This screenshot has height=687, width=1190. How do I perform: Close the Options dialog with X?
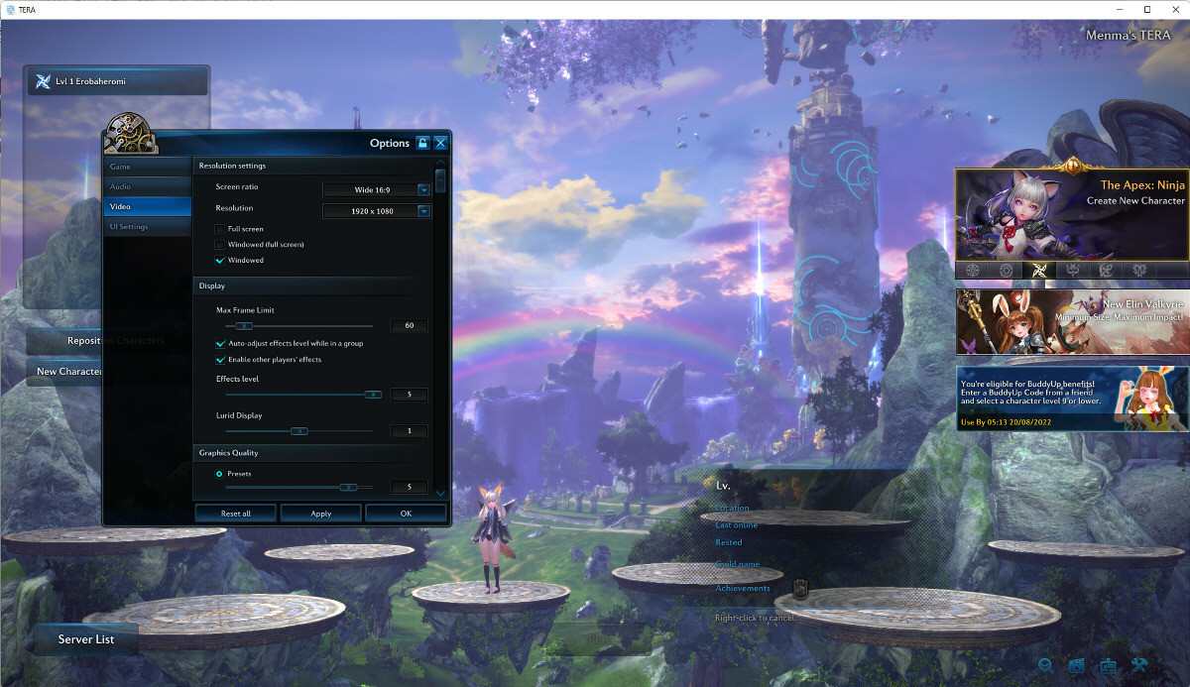pyautogui.click(x=440, y=143)
